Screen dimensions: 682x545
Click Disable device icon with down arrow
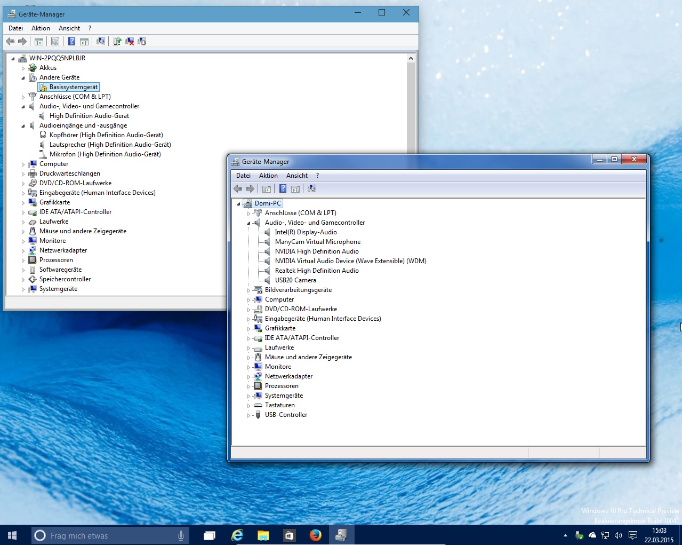pos(142,42)
